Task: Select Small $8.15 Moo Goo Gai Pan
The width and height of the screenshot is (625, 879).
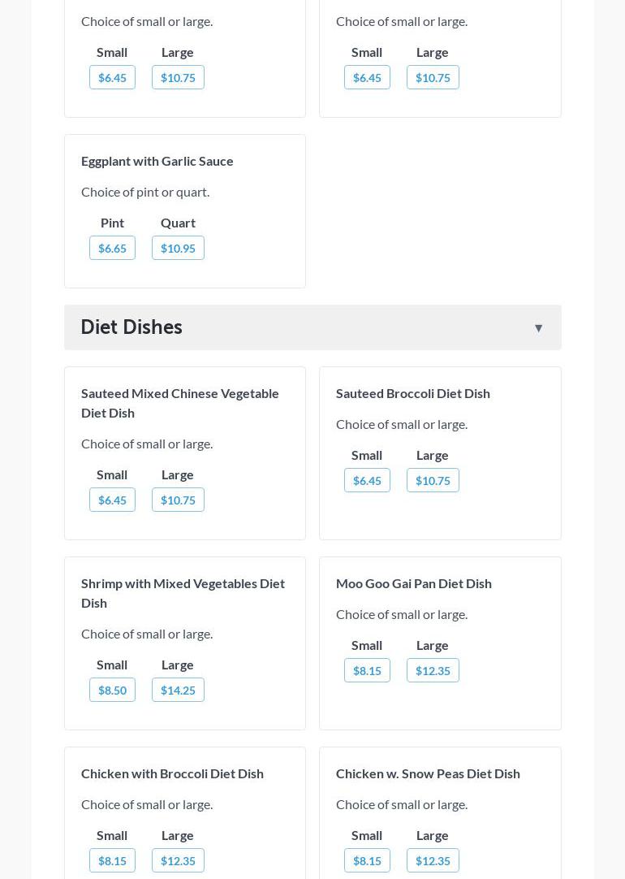Action: pyautogui.click(x=367, y=670)
